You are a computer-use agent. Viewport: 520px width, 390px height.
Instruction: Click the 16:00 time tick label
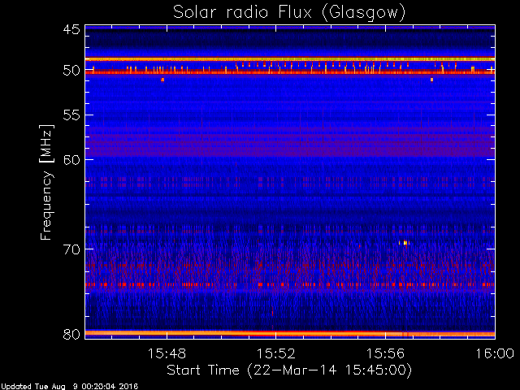(495, 353)
